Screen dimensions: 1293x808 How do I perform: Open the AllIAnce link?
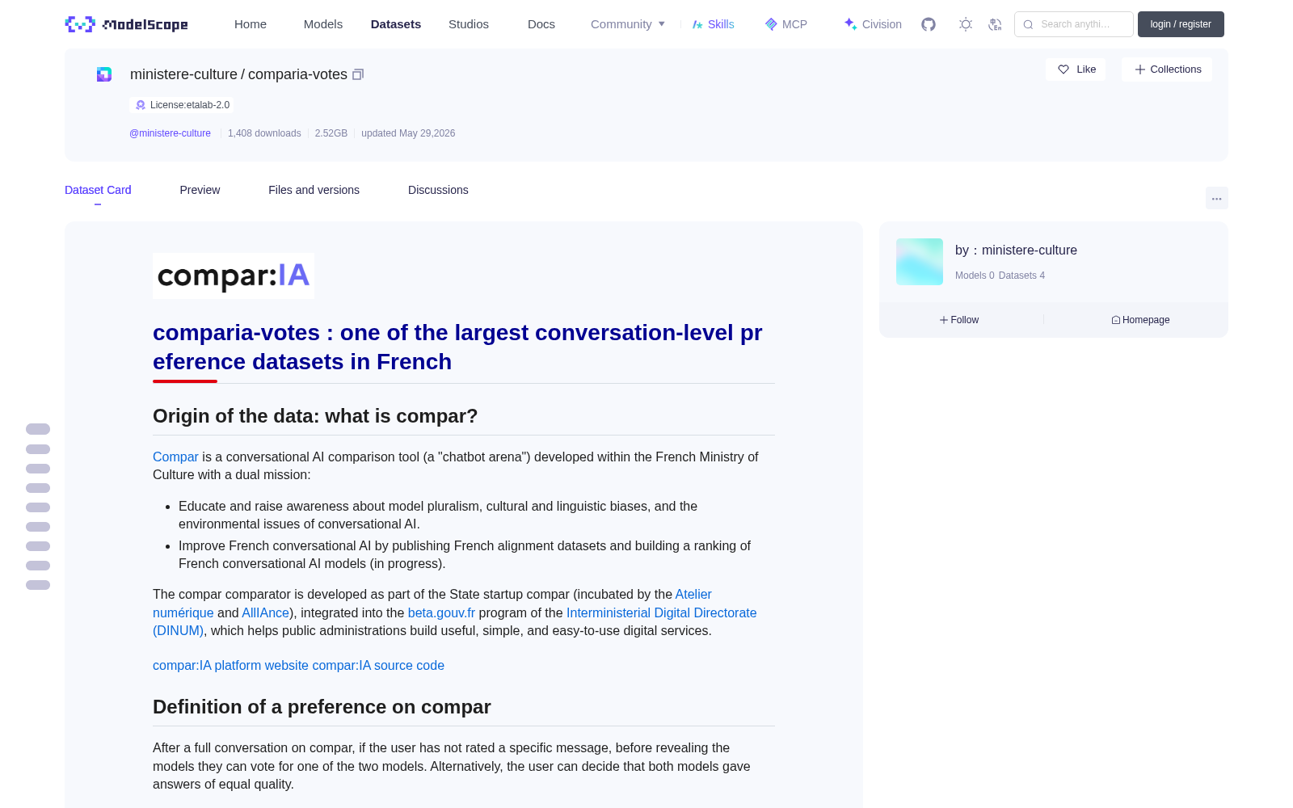(x=265, y=612)
